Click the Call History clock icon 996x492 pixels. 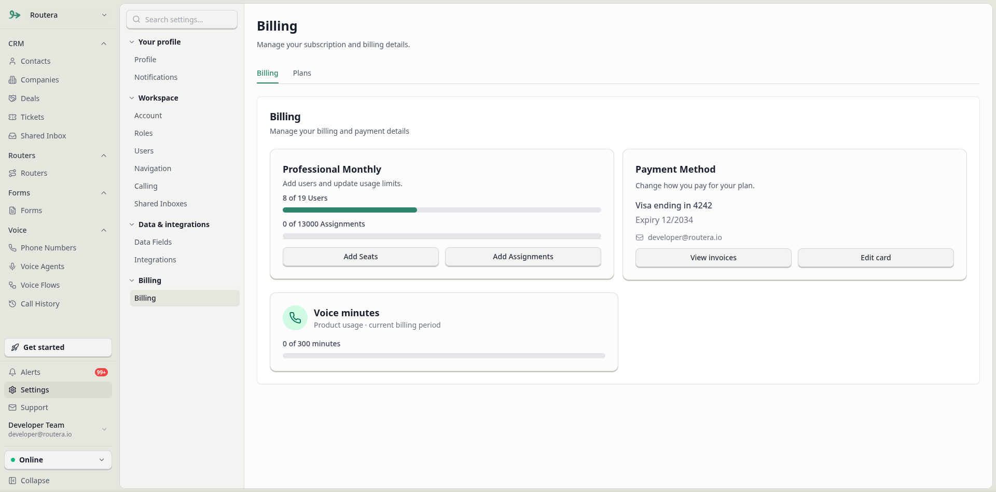tap(12, 304)
